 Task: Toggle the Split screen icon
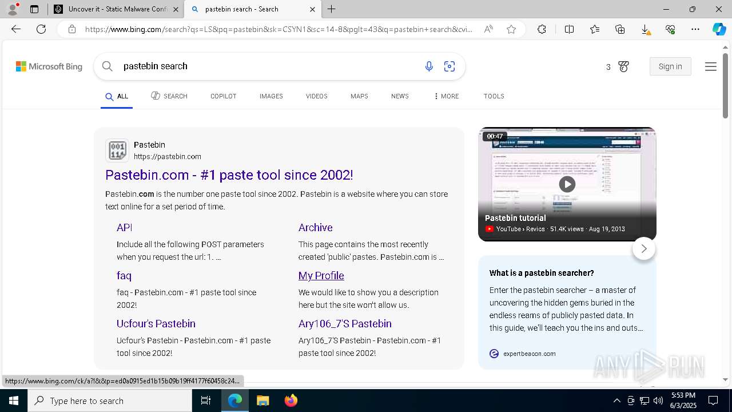(x=569, y=29)
